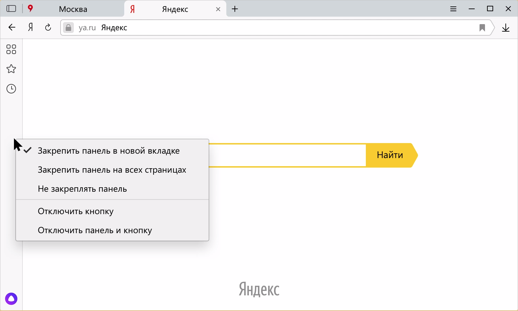The image size is (518, 311).
Task: Click the Найти search button
Action: tap(391, 155)
